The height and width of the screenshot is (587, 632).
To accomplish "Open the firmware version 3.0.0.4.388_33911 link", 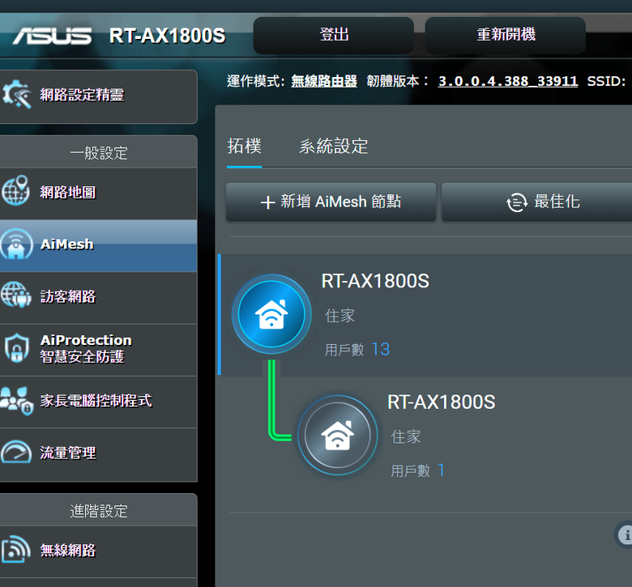I will [508, 82].
